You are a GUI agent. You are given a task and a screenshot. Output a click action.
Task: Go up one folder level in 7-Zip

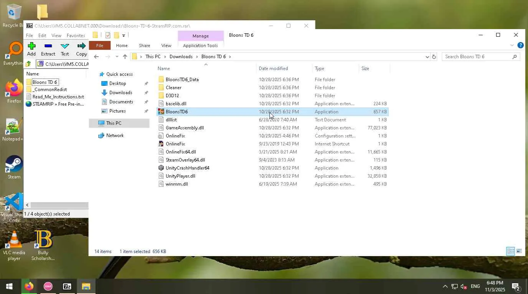click(28, 64)
